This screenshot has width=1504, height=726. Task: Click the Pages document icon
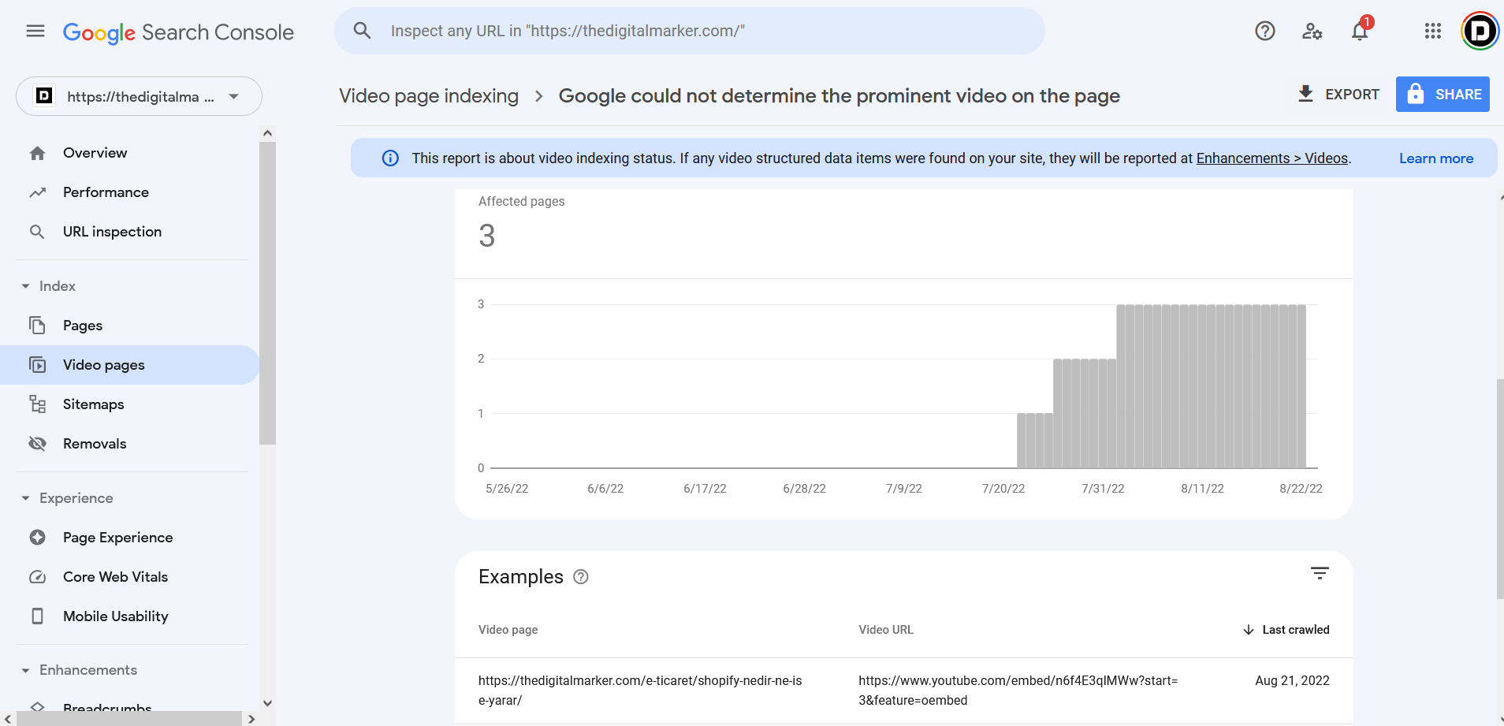click(37, 326)
